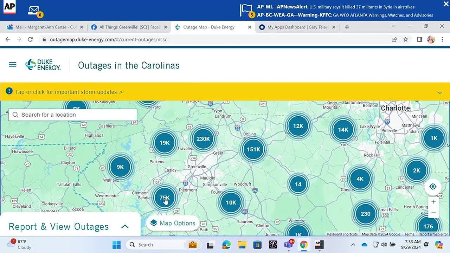Open Chrome three-dot menu
Image resolution: width=450 pixels, height=253 pixels.
coord(442,39)
